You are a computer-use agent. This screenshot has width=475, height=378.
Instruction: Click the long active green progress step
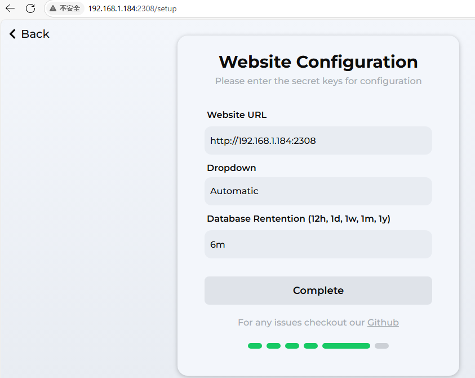347,346
